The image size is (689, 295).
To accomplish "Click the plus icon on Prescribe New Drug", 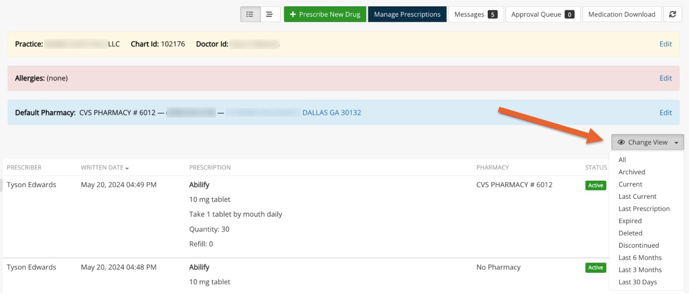I will pos(293,14).
